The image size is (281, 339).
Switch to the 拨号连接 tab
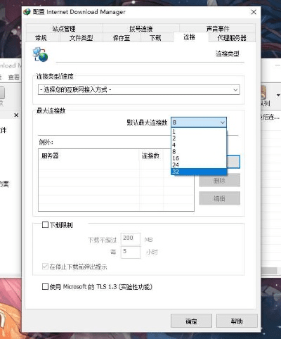tap(141, 29)
